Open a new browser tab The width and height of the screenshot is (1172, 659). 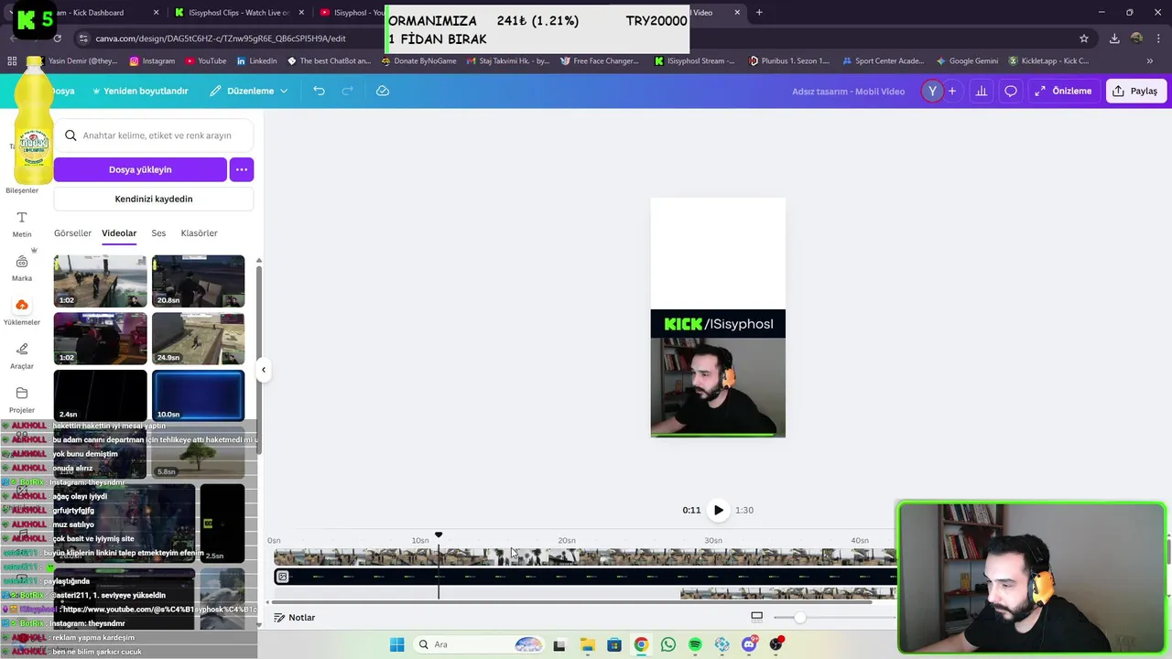point(759,13)
